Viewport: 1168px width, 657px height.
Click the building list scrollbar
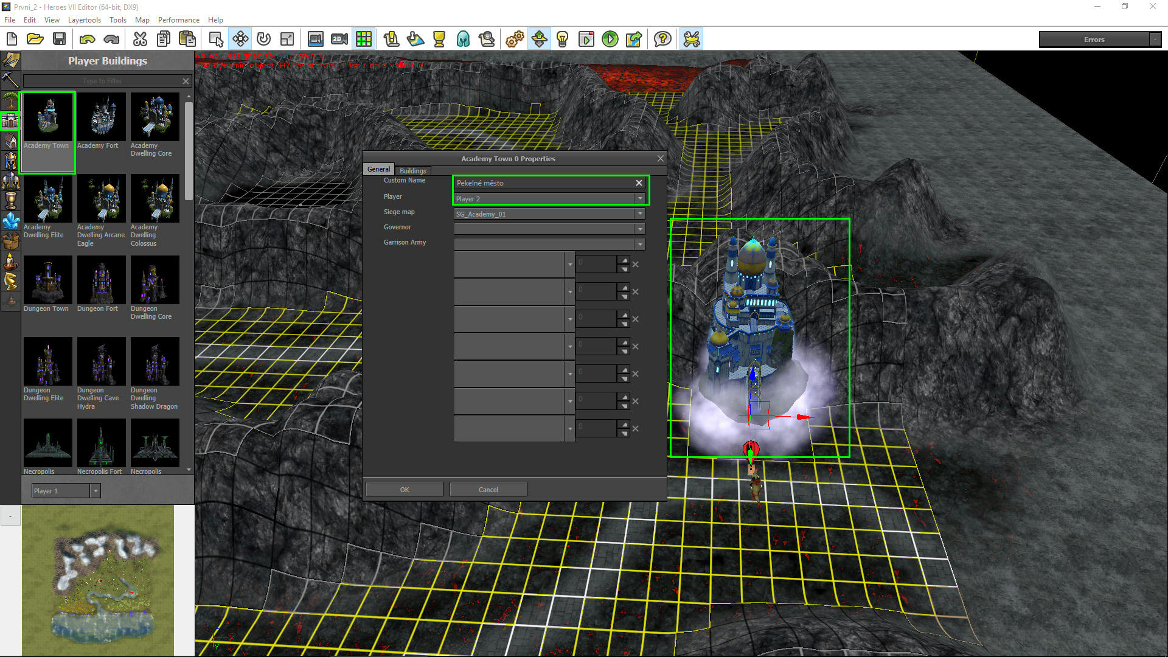189,151
